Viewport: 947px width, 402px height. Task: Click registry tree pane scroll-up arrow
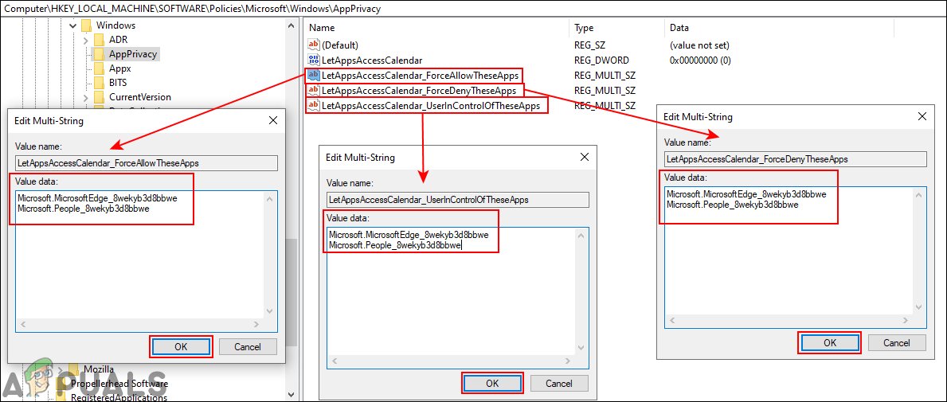tap(291, 25)
